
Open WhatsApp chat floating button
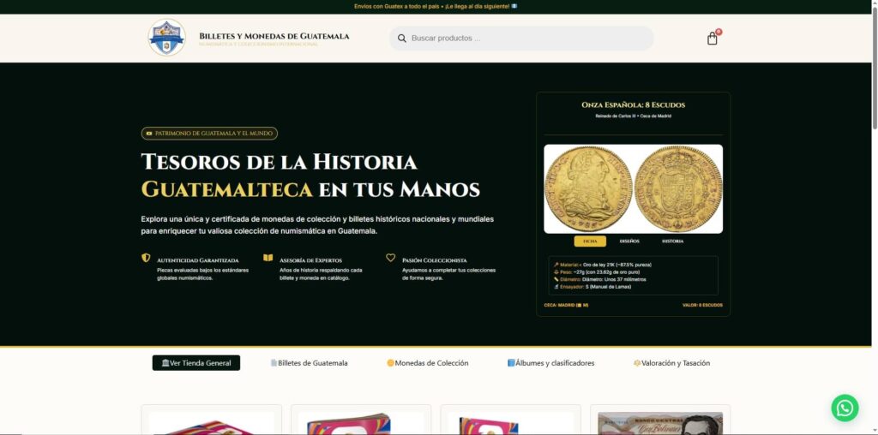pos(845,408)
